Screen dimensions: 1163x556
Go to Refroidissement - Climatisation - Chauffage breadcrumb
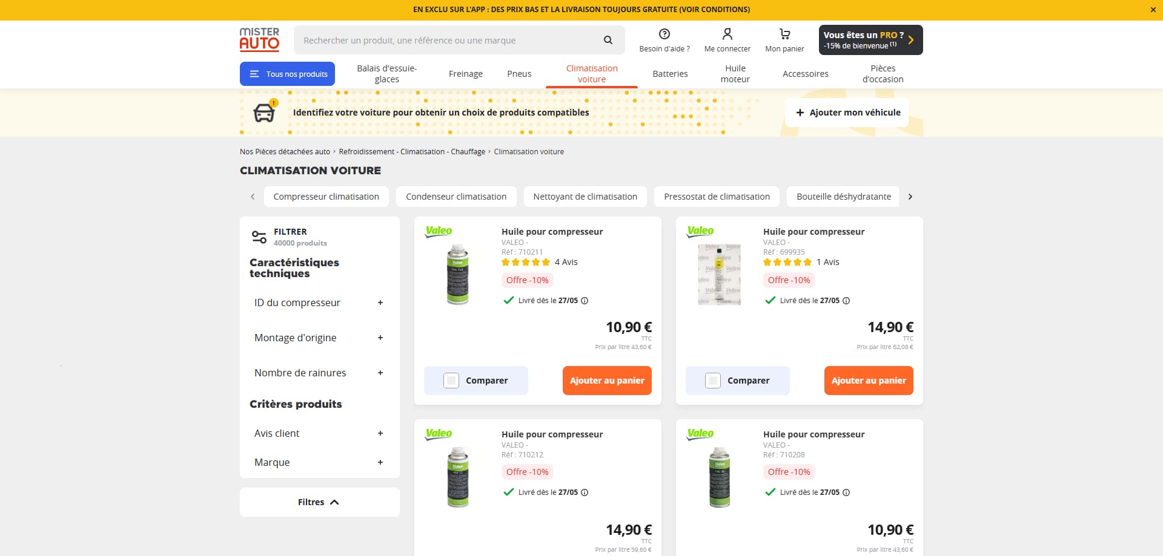click(x=412, y=152)
